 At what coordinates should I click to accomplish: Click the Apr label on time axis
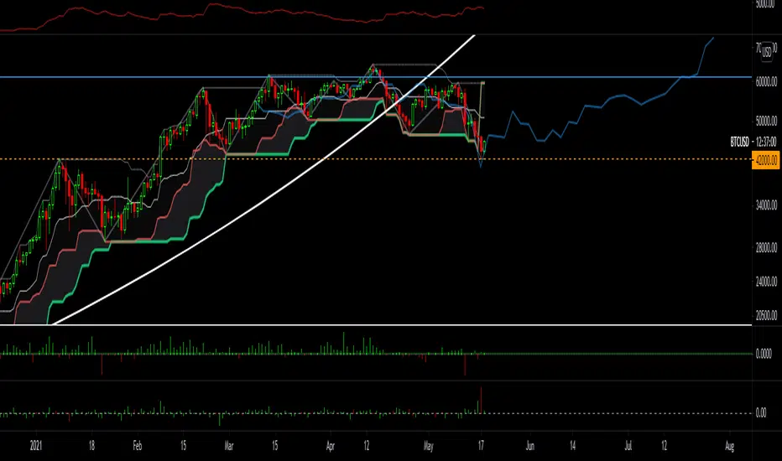tap(330, 446)
